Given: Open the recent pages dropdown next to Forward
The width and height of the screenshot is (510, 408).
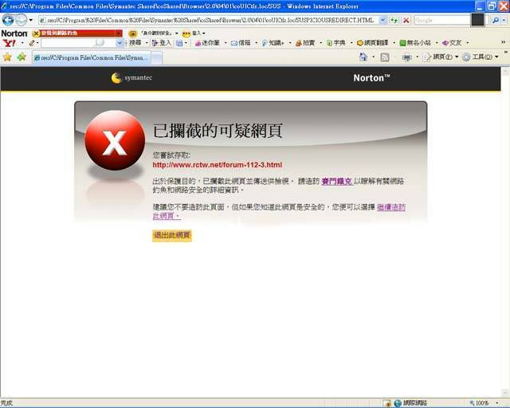Looking at the screenshot, I should [31, 20].
